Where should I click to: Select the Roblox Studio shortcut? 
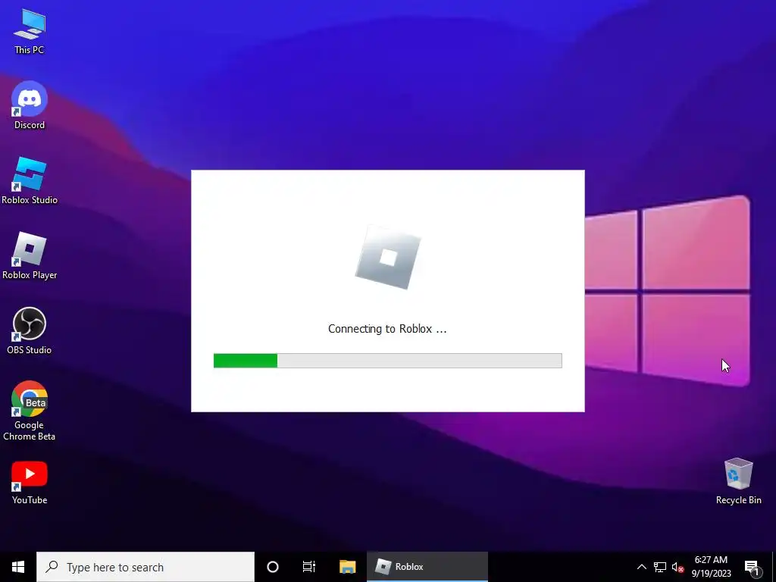tap(30, 180)
